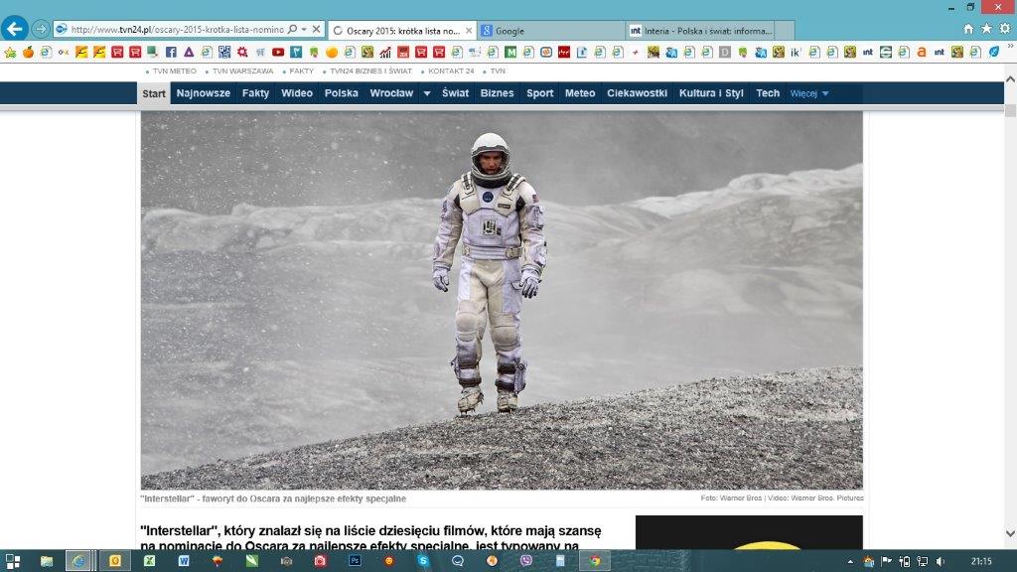Click the Windows Start button
The height and width of the screenshot is (572, 1017).
click(x=12, y=561)
